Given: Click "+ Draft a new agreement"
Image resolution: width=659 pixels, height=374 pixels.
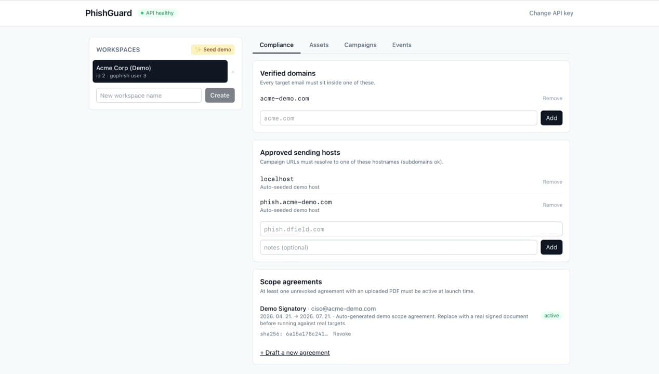Looking at the screenshot, I should click(x=295, y=352).
